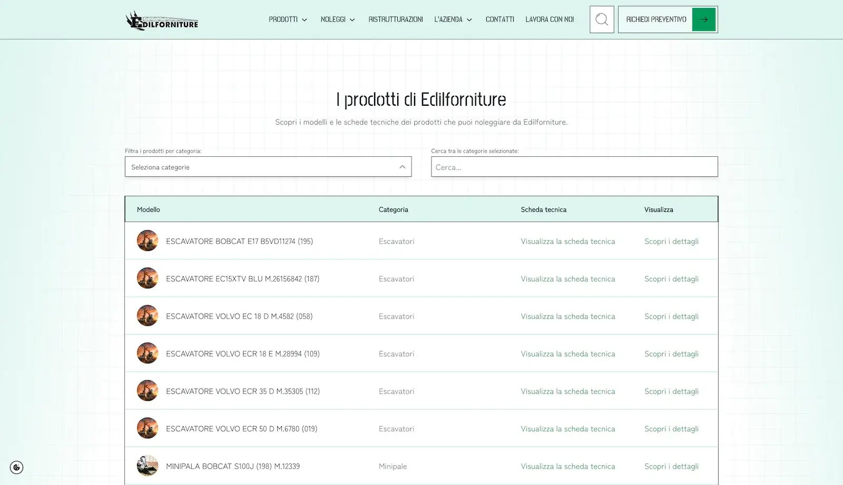
Task: Select text ESCAVATORE VOLVO EC 18 D M.4582 (058)
Action: point(239,316)
